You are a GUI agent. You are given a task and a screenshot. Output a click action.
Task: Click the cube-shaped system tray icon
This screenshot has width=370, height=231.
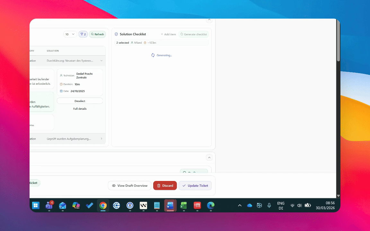[259, 206]
